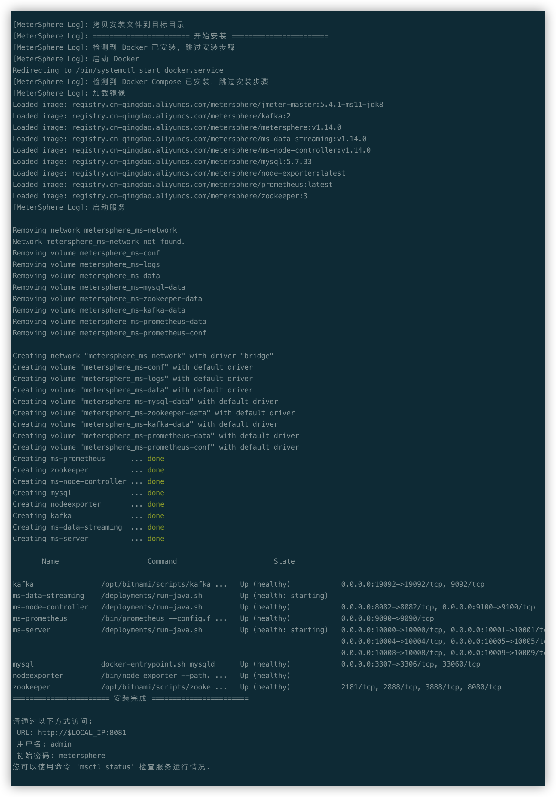Image resolution: width=556 pixels, height=797 pixels.
Task: Select the nodeexporter row
Action: (38, 676)
